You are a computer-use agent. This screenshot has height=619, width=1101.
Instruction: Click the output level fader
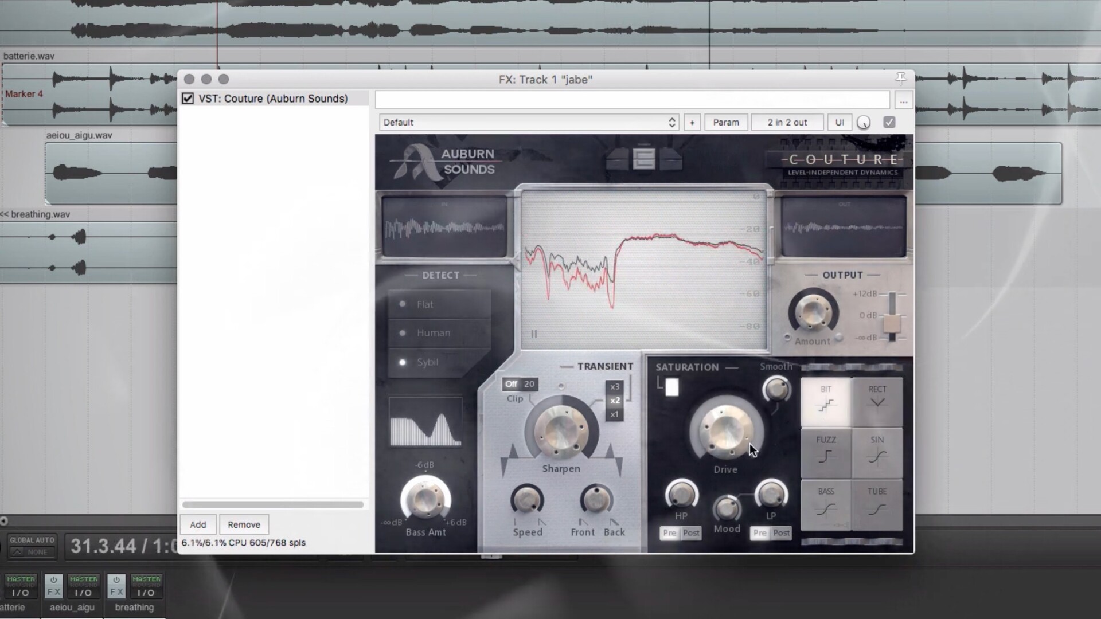[x=892, y=324]
